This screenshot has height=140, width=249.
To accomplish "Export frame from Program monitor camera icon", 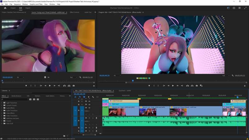I will point(197,86).
